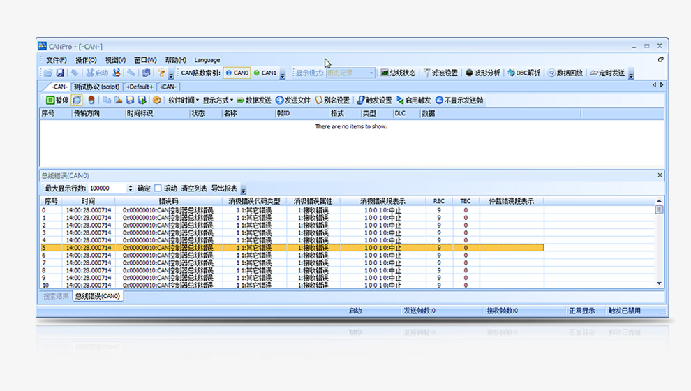This screenshot has height=391, width=691.
Task: Click the stop-device icon right of 启动
Action: point(117,73)
